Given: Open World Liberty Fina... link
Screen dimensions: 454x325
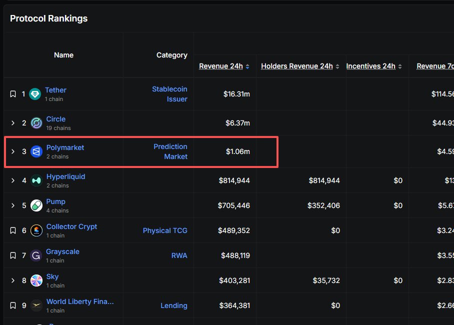Looking at the screenshot, I should point(80,301).
